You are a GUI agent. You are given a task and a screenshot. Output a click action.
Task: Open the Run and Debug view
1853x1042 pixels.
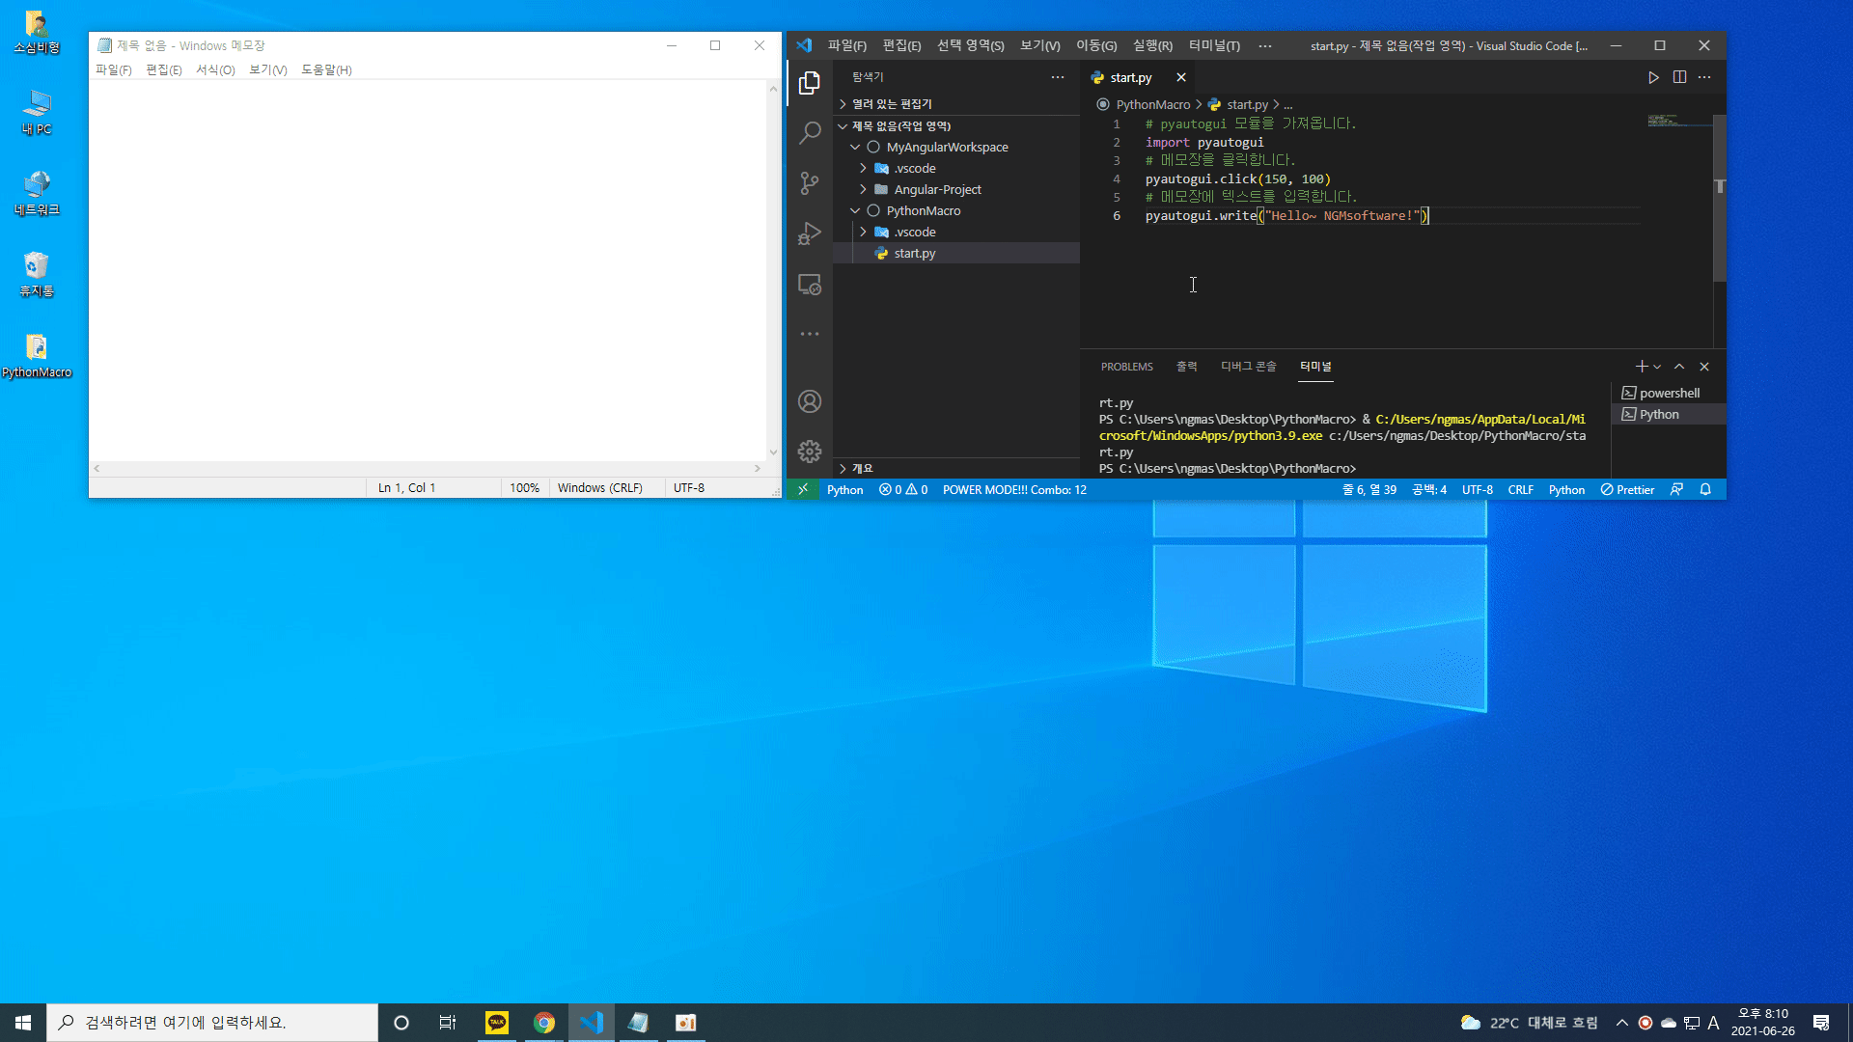810,233
